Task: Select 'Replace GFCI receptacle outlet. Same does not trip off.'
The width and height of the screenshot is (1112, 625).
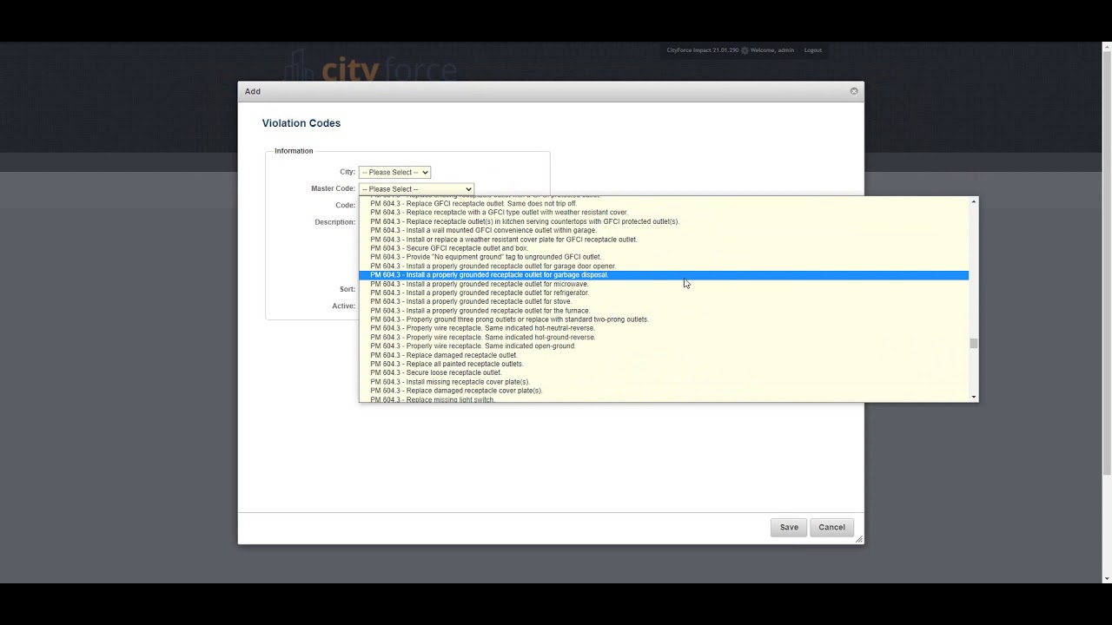Action: tap(664, 203)
